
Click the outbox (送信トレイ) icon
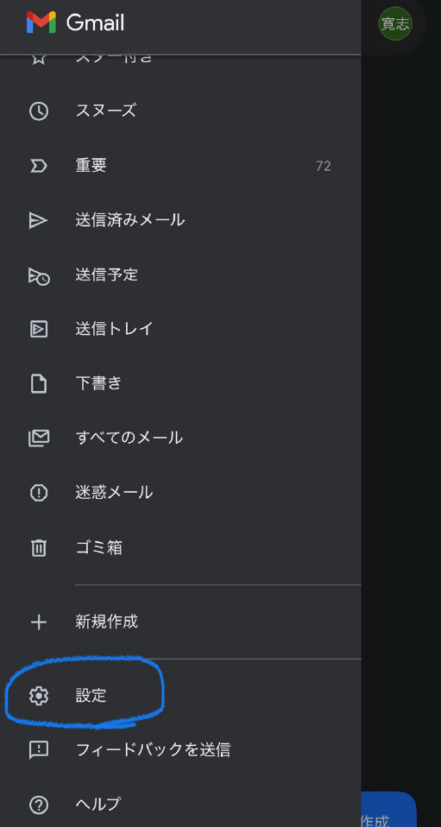pyautogui.click(x=39, y=329)
